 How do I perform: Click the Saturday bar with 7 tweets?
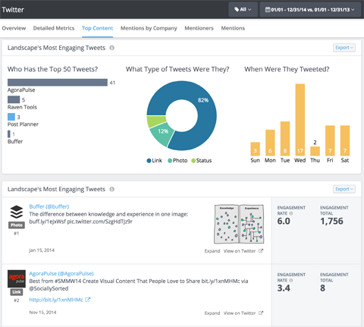345,140
